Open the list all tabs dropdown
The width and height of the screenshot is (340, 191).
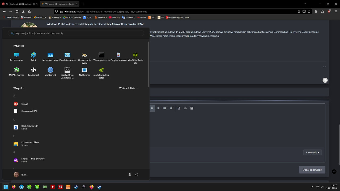tap(305, 4)
